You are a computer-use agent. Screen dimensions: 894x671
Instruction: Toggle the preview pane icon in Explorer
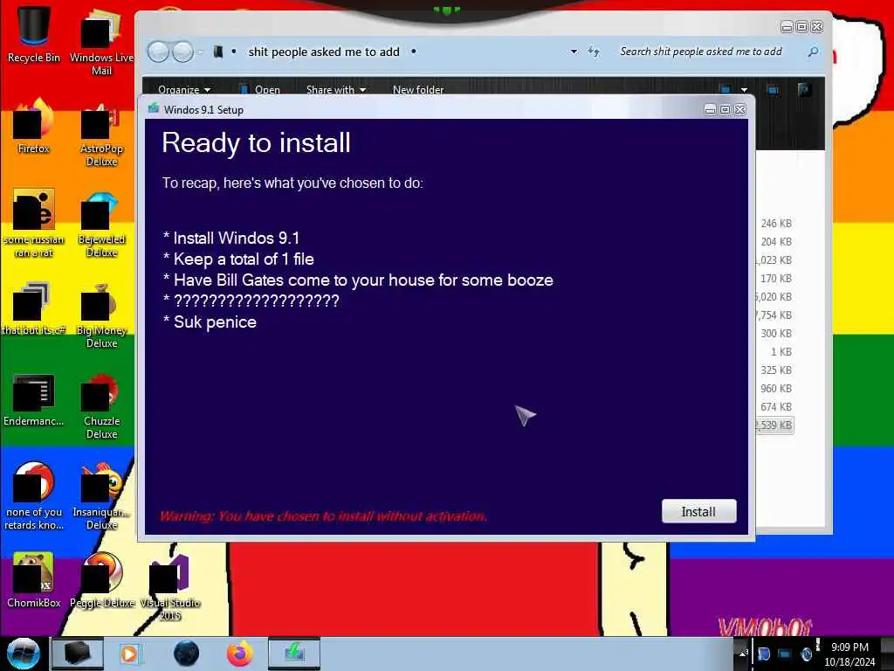(774, 90)
